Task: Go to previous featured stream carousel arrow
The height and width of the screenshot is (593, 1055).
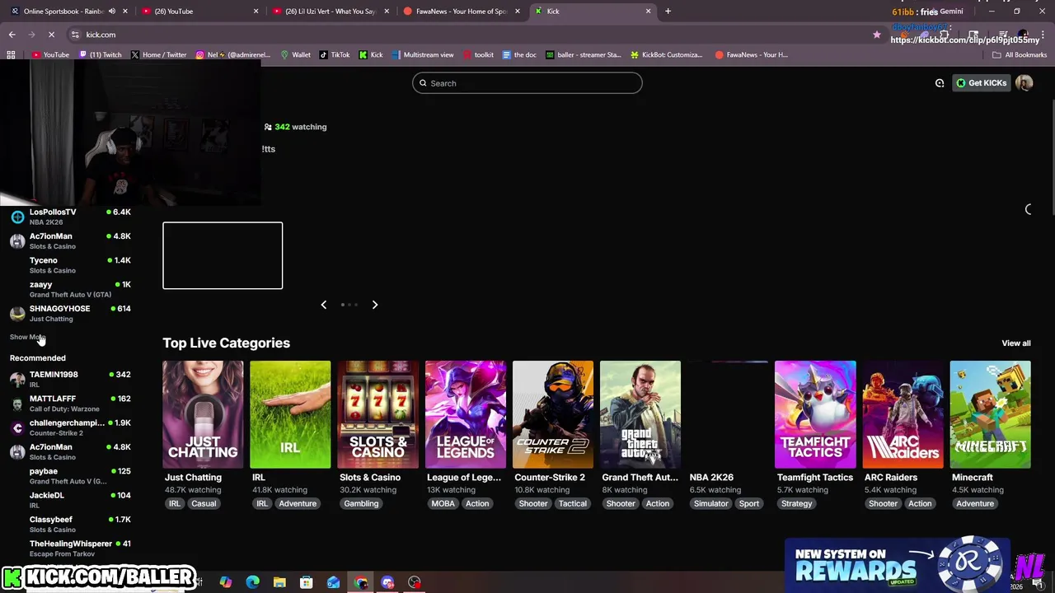Action: 323,305
